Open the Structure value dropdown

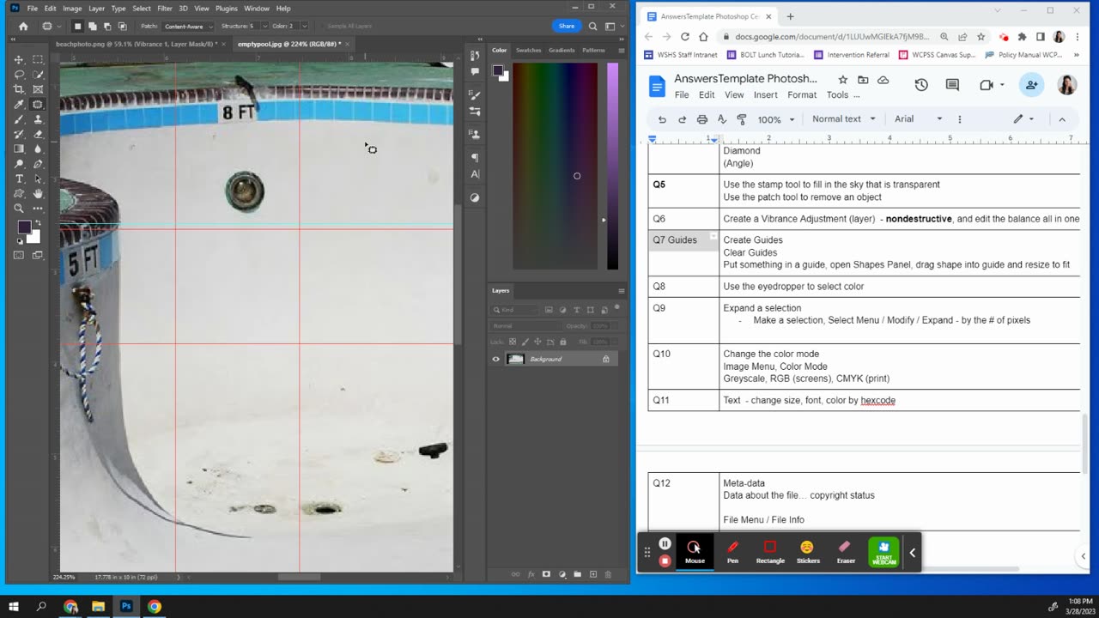tap(264, 27)
